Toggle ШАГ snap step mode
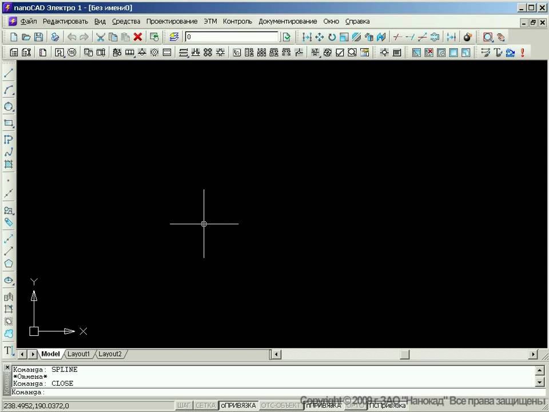Image resolution: width=549 pixels, height=412 pixels. point(184,405)
